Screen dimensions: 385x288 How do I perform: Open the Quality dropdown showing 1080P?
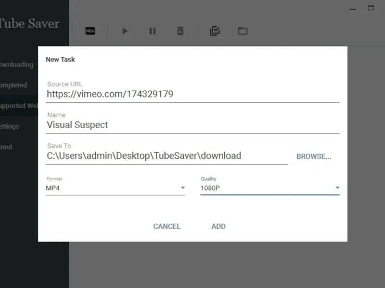click(270, 188)
